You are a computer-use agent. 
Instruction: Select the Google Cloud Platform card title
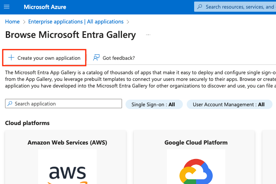click(196, 142)
